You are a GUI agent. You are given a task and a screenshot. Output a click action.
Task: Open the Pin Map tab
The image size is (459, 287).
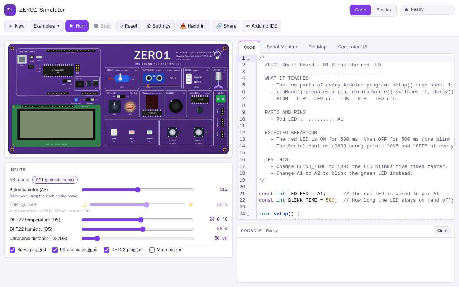317,47
